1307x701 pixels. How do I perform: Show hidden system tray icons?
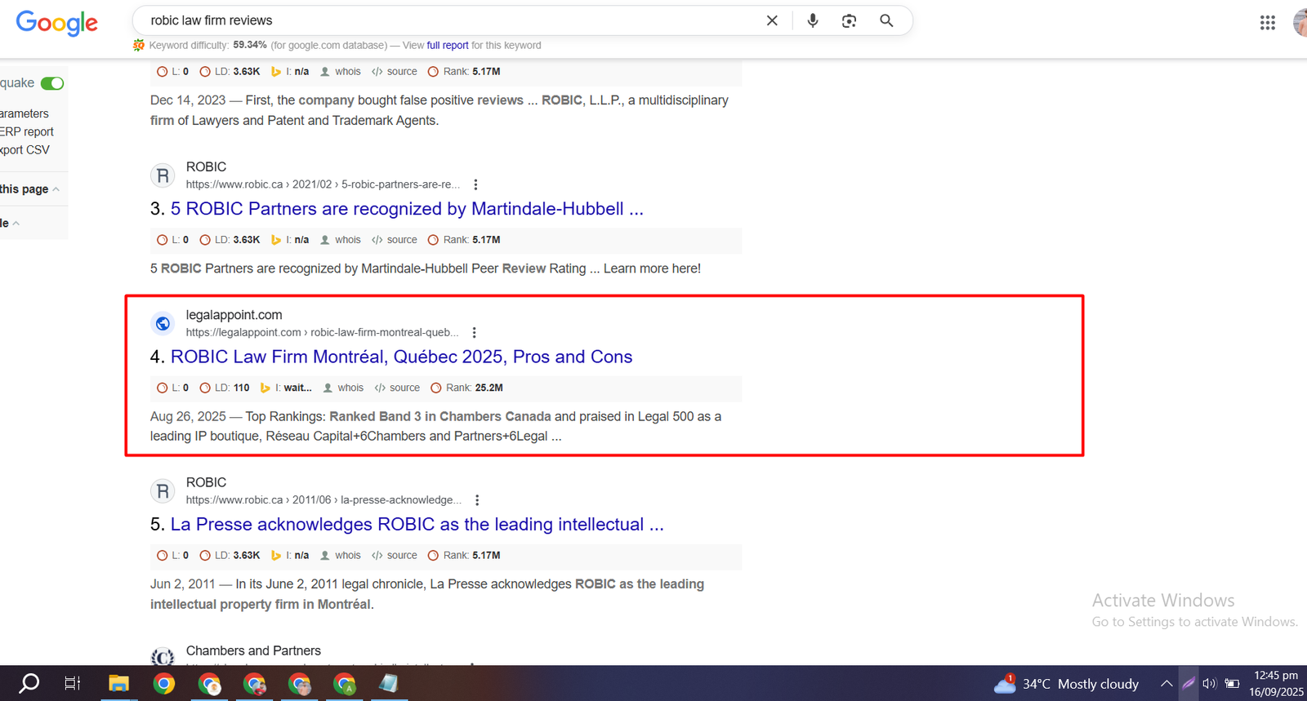point(1166,684)
